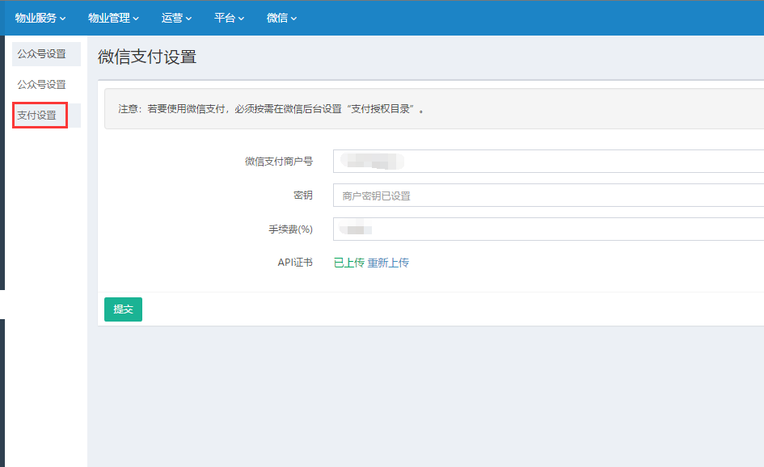The height and width of the screenshot is (467, 764).
Task: Expand the 物业管理 dropdown arrow
Action: [x=136, y=19]
